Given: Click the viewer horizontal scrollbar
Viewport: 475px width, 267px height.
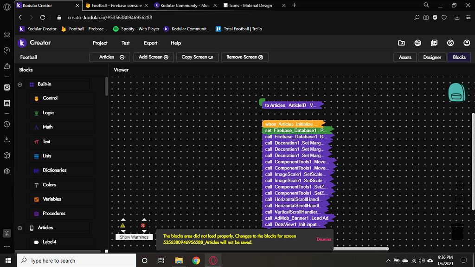Looking at the screenshot, I should [x=360, y=249].
